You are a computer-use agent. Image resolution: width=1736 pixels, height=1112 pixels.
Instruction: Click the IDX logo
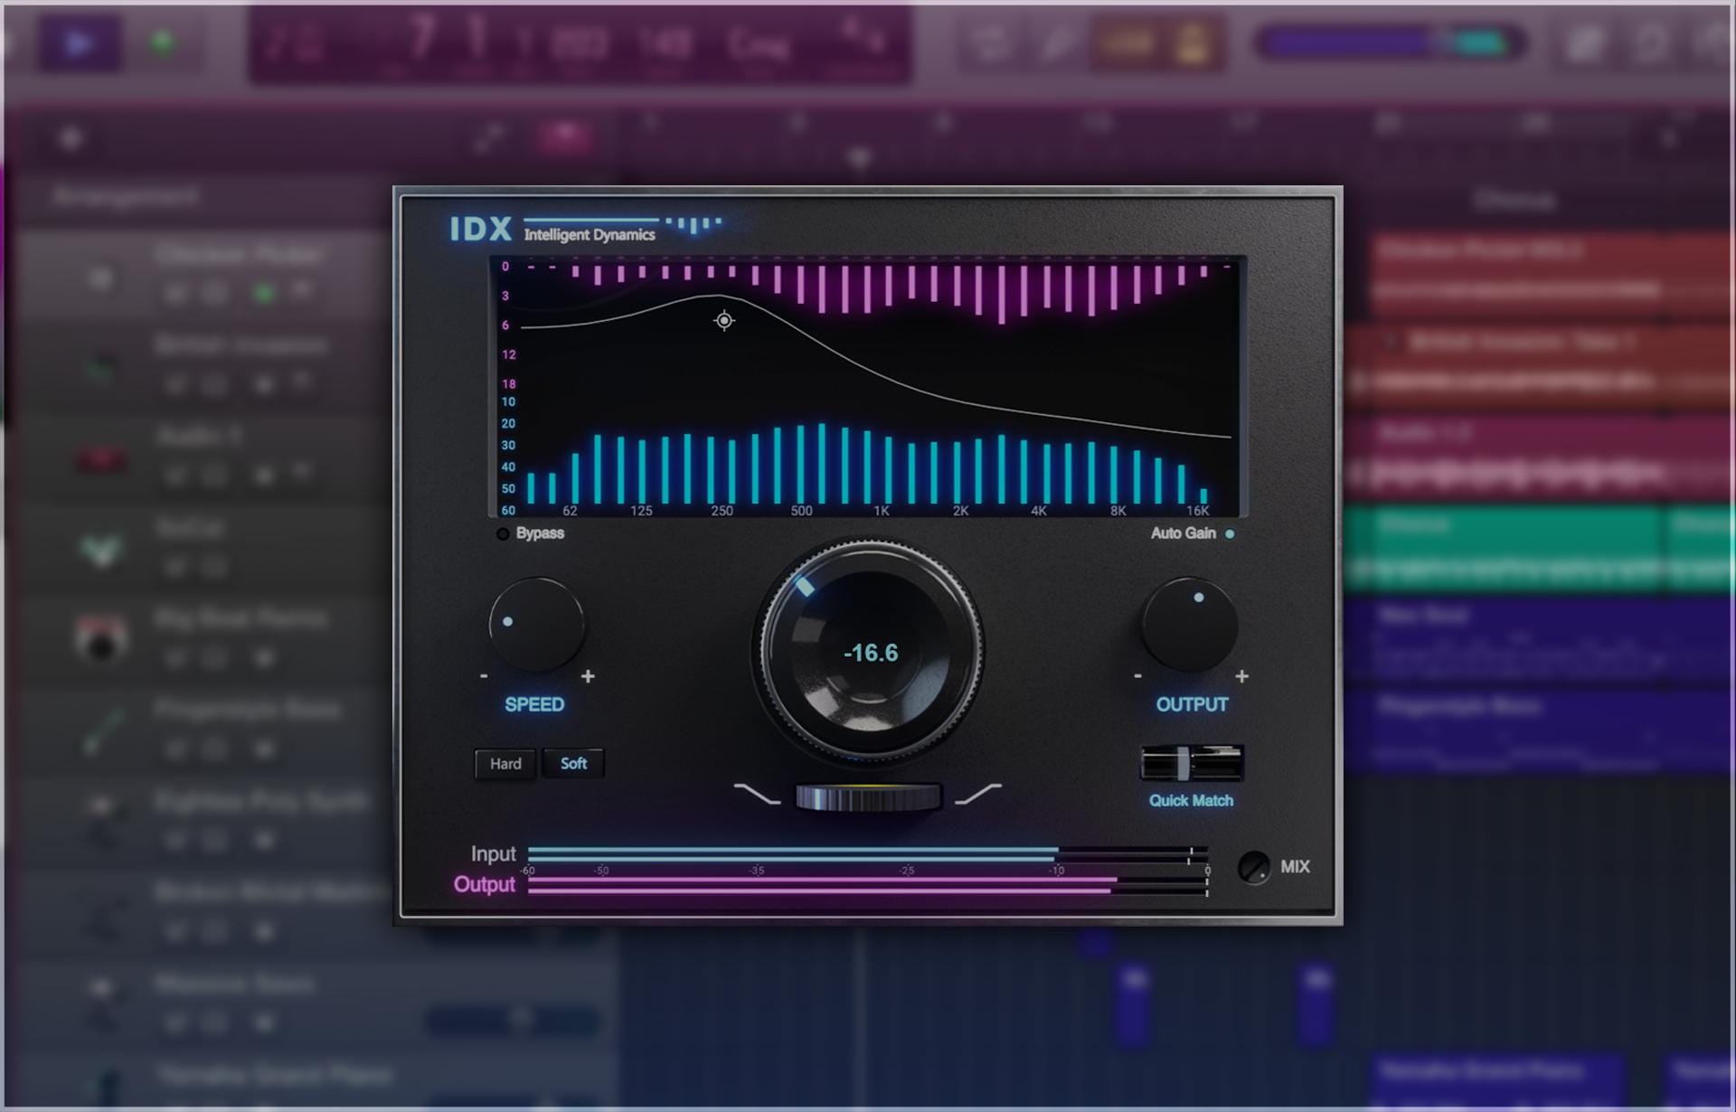click(x=481, y=230)
